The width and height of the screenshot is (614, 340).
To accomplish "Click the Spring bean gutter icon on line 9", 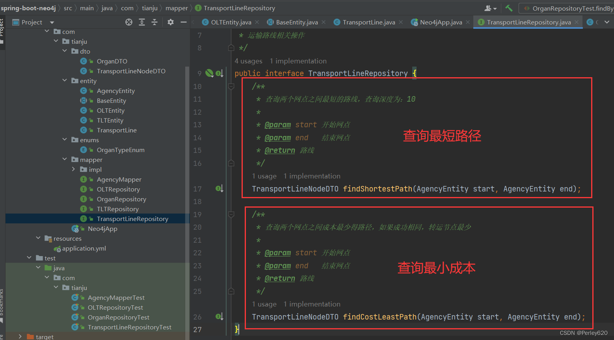I will tap(209, 73).
